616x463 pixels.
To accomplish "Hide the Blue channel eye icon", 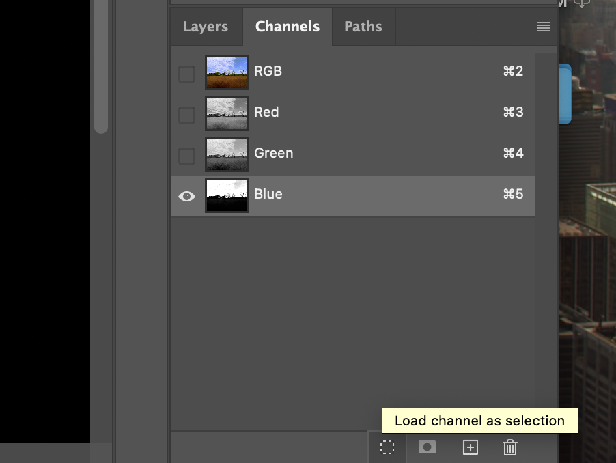I will pos(186,196).
